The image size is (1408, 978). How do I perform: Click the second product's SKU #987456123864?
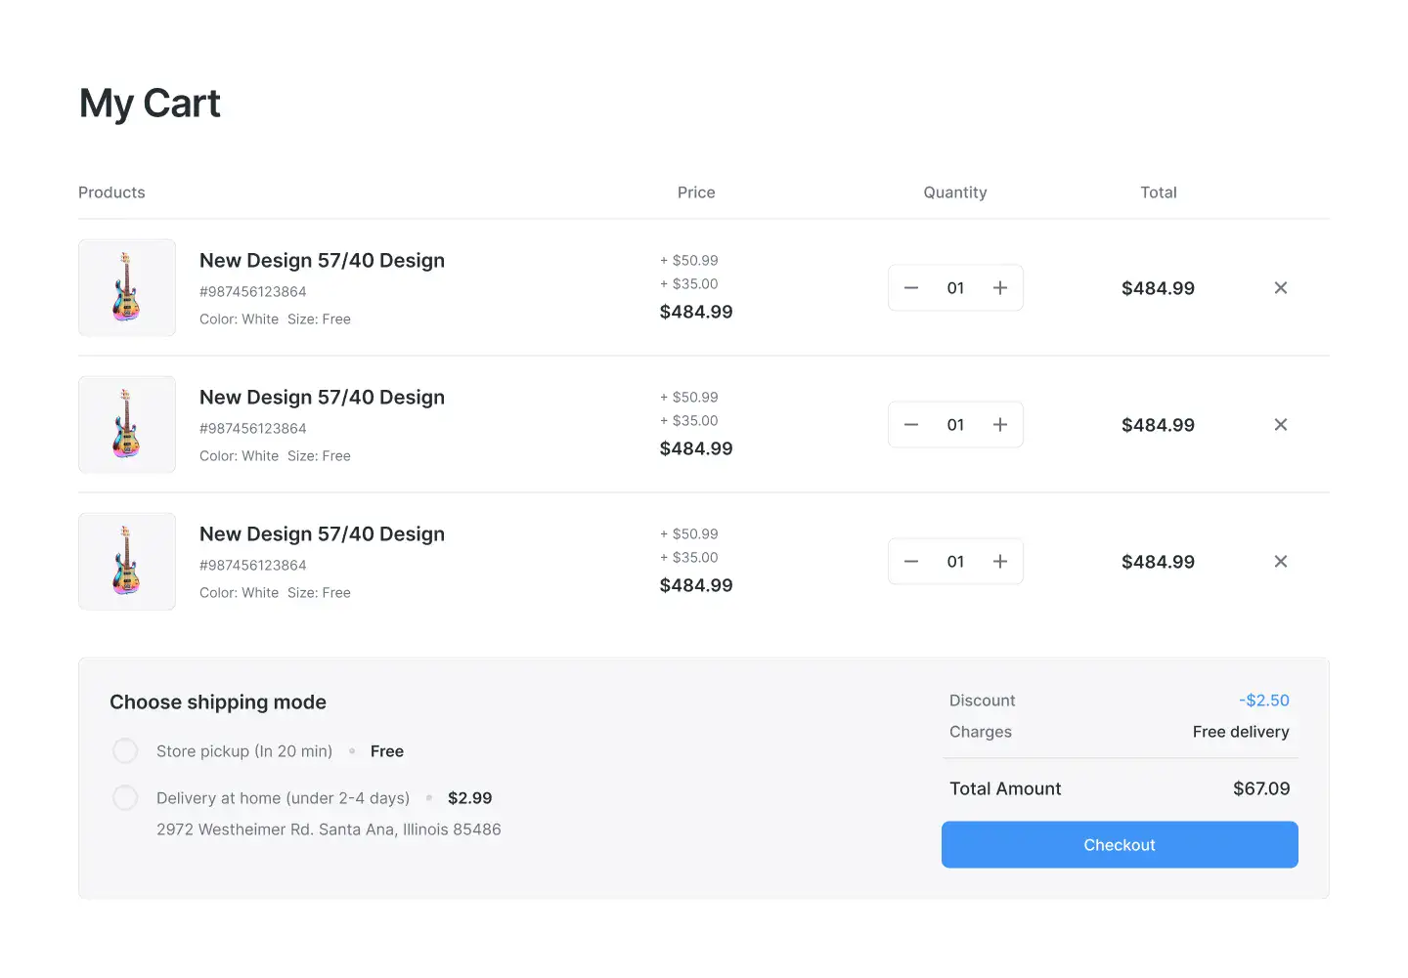[253, 429]
